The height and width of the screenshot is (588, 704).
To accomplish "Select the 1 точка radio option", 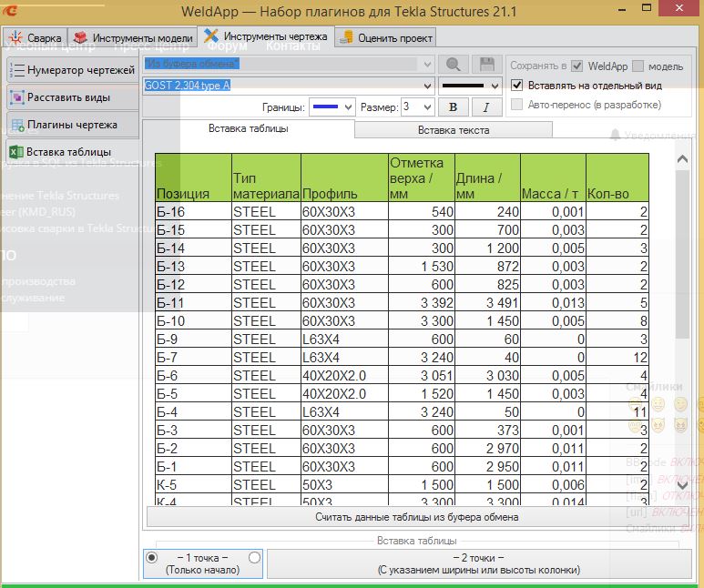I will click(x=151, y=557).
